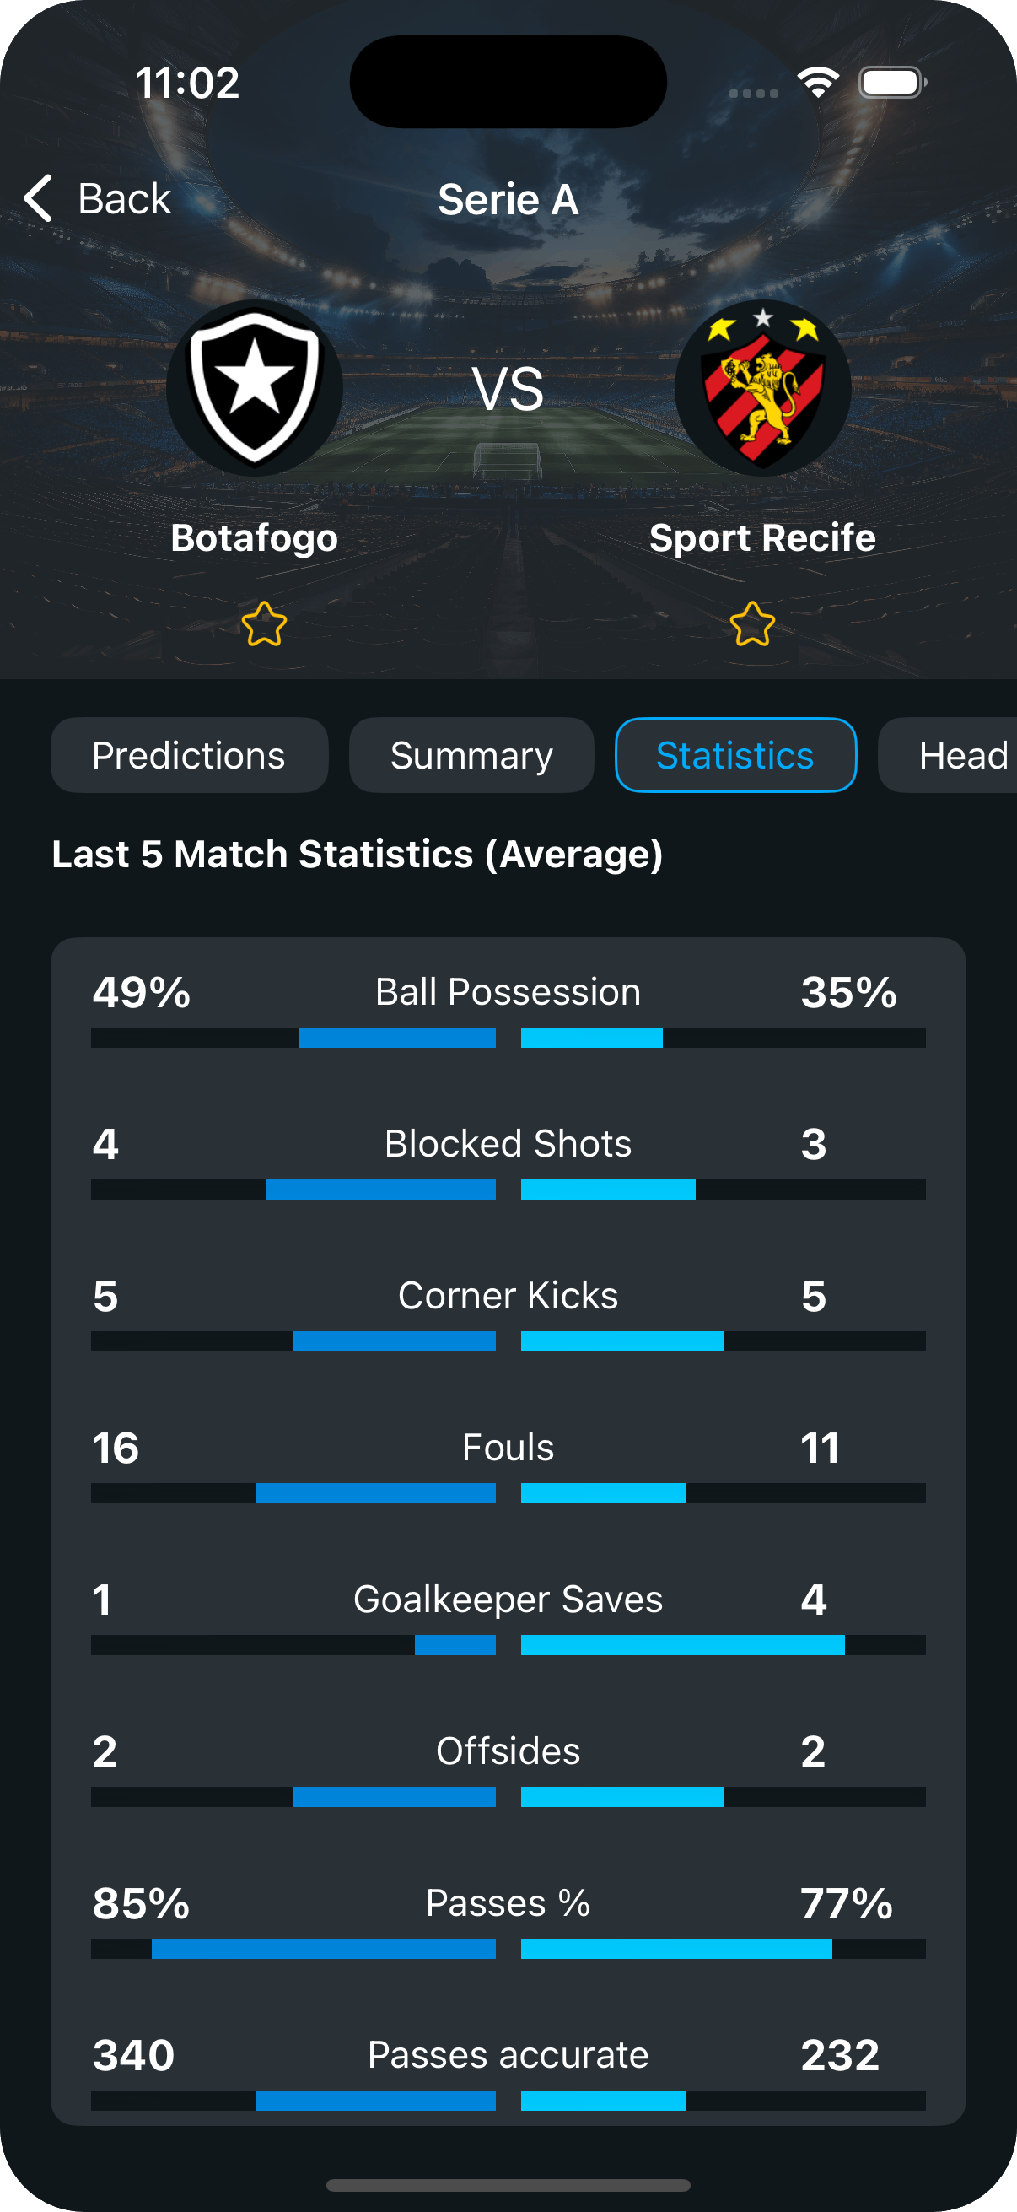Favorite Sport Recife with the star toggle
This screenshot has width=1017, height=2212.
752,623
